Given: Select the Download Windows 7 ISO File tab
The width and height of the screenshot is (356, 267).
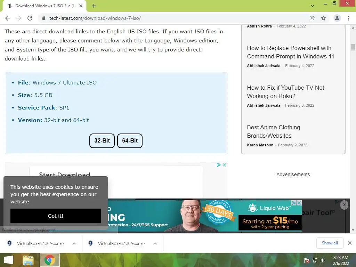Looking at the screenshot, I should coord(44,6).
